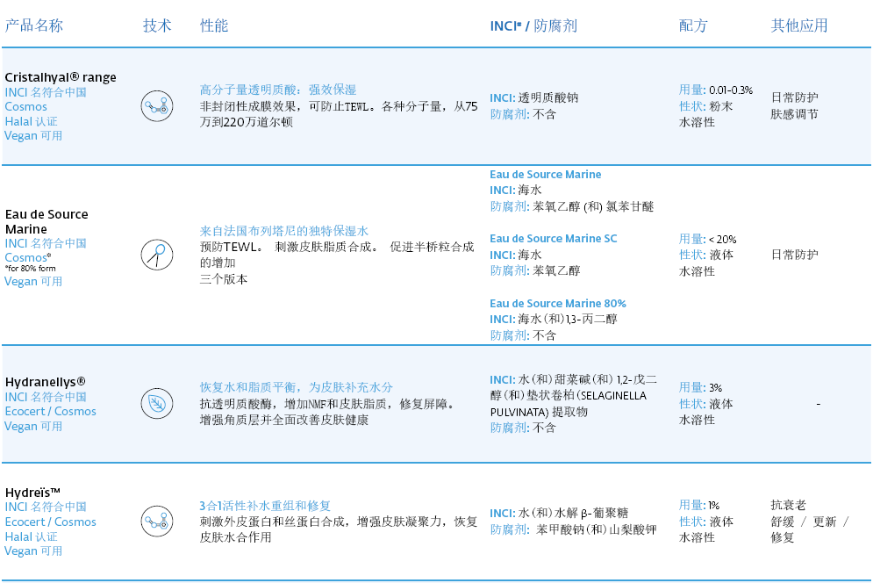This screenshot has width=873, height=583.
Task: Click 性状: 液体 in the Hydreïs row
Action: (706, 522)
